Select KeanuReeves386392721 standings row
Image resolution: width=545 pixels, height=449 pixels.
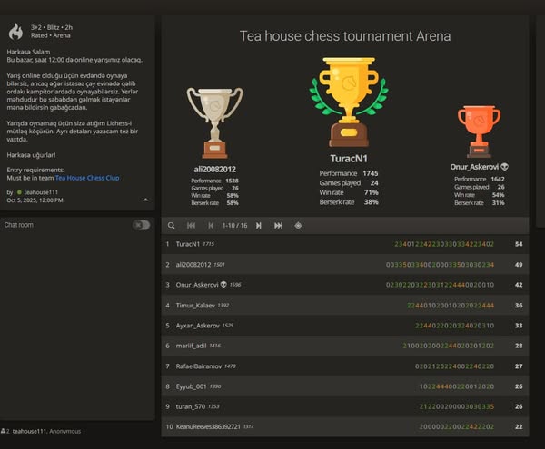(345, 426)
